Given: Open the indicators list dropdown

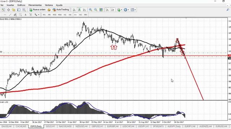Looking at the screenshot, I should pos(119,10).
